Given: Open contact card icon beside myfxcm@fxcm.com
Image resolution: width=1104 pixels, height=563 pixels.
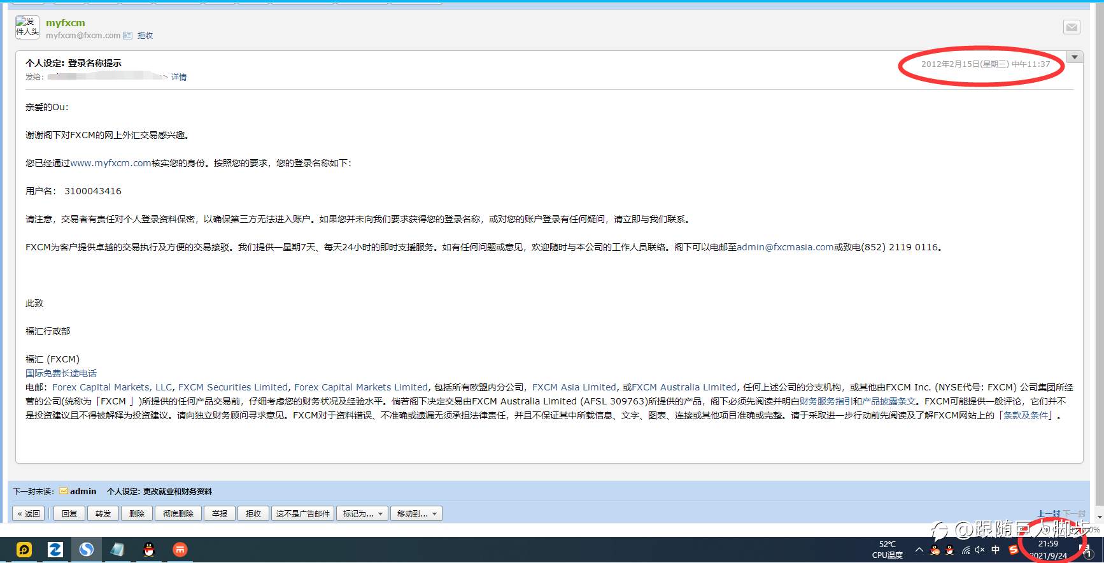Looking at the screenshot, I should coord(128,36).
